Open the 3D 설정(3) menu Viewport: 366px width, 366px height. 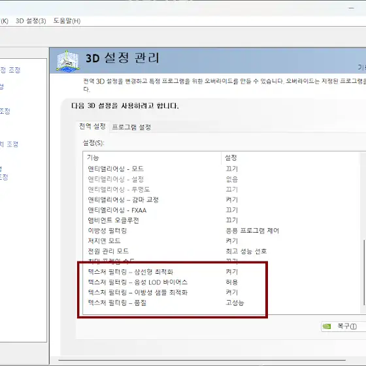click(31, 21)
